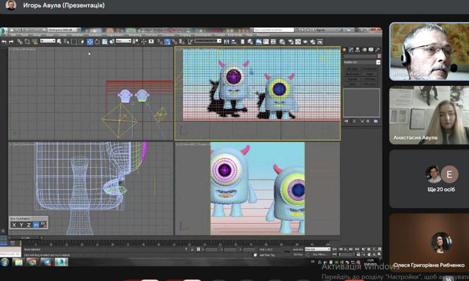Click the Set Key button
Screen dimensions: 469x281
[298, 254]
